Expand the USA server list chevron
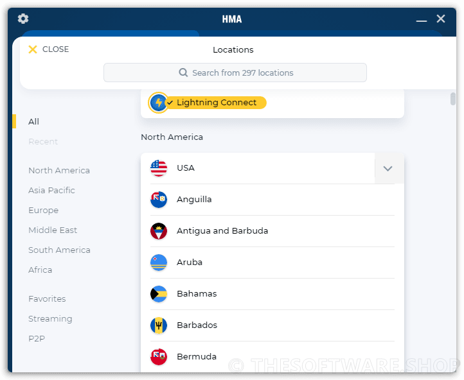Viewport: 464px width, 380px height. coord(388,168)
